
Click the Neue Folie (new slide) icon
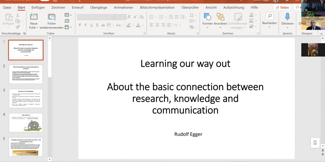coord(34,17)
